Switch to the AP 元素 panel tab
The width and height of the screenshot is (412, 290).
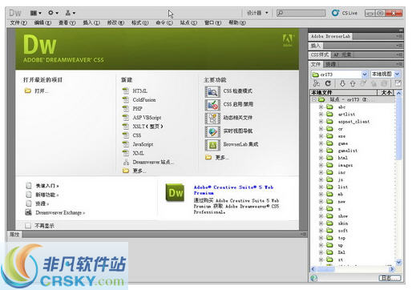342,54
